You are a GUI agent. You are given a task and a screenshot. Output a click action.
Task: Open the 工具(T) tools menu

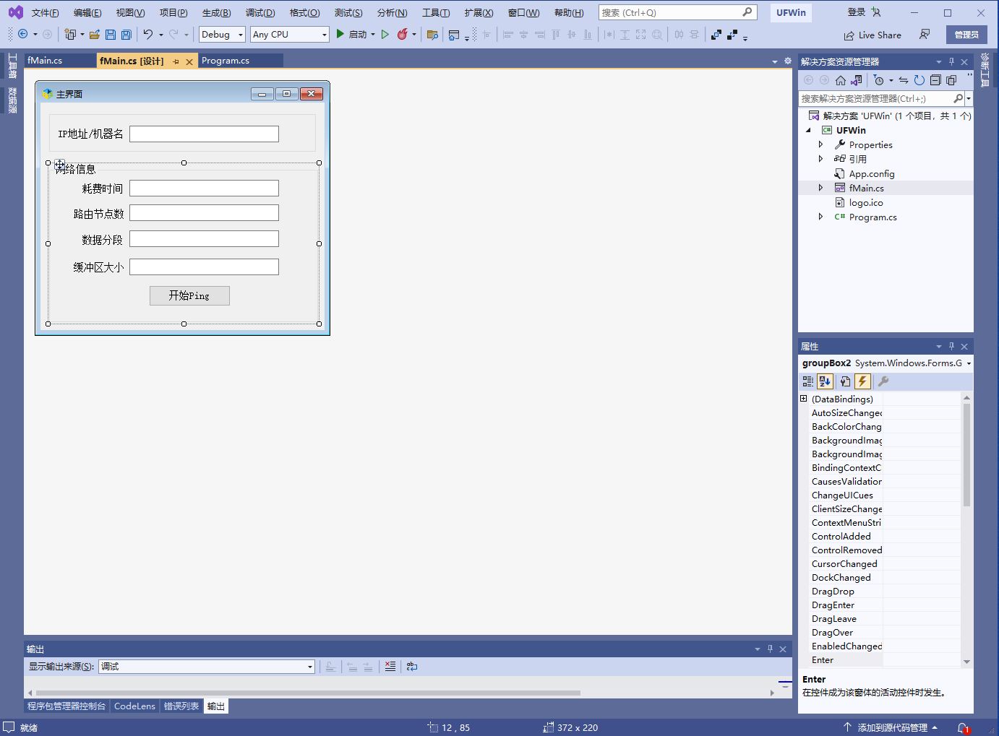point(436,13)
